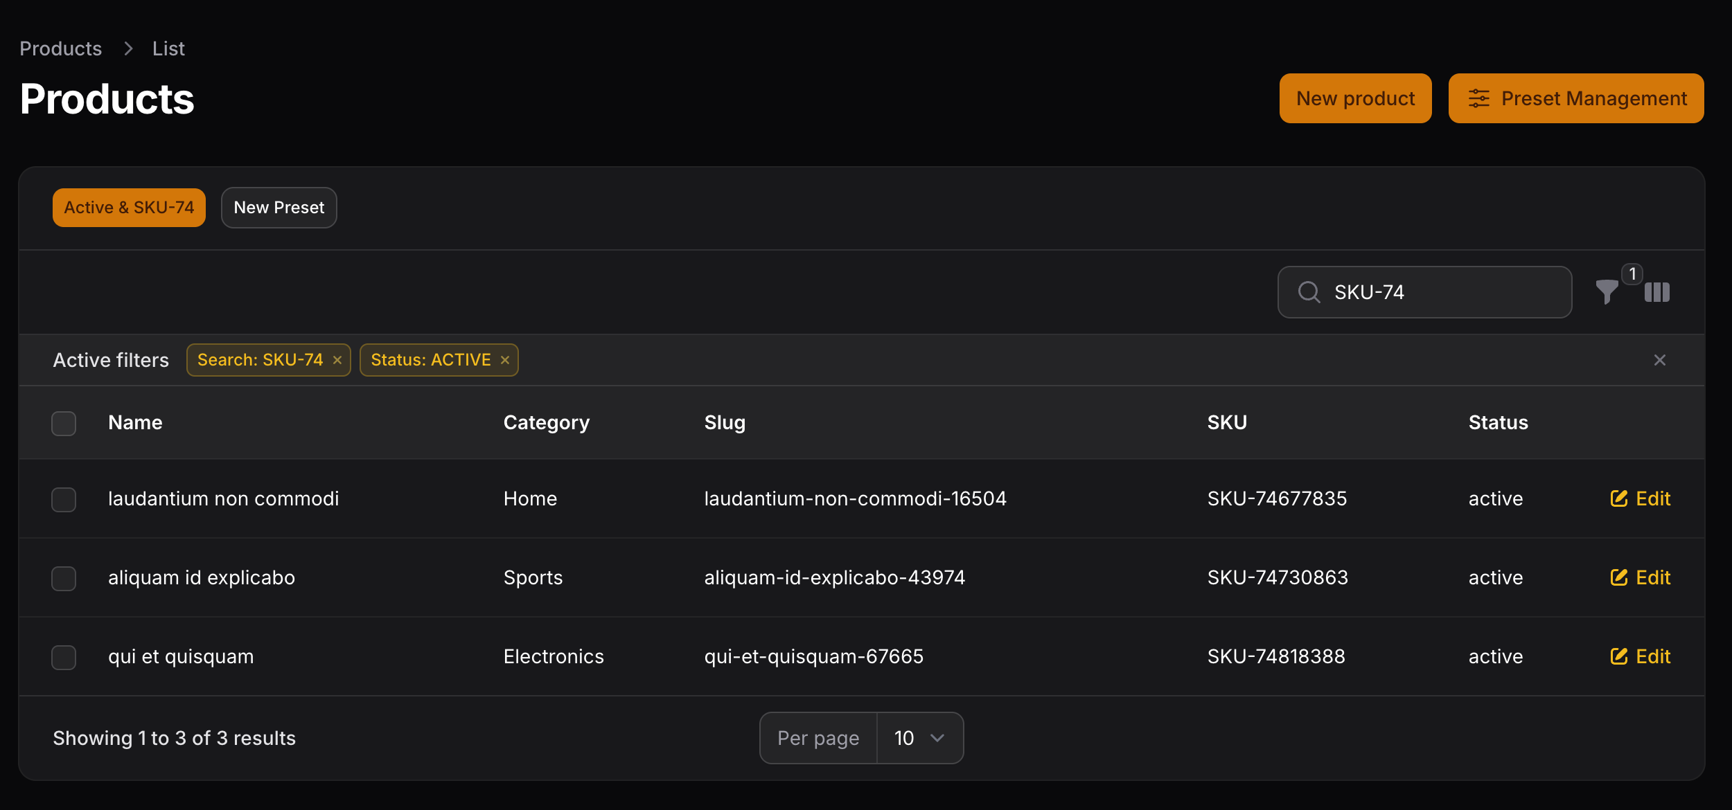The height and width of the screenshot is (810, 1732).
Task: Open the per page dropdown
Action: [919, 738]
